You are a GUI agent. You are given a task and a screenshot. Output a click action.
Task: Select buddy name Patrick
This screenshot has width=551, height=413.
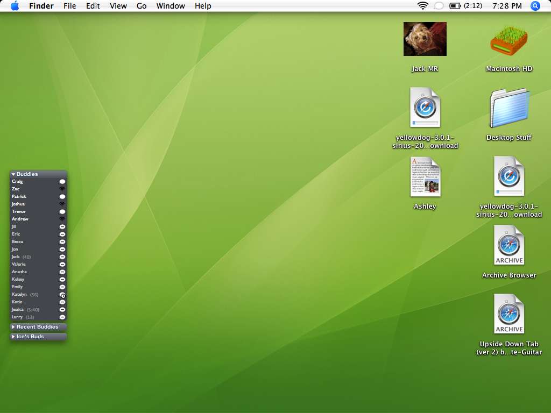coord(19,197)
